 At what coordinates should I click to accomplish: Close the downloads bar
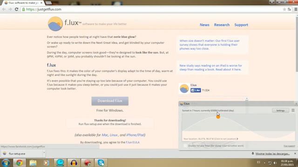[x=295, y=154]
